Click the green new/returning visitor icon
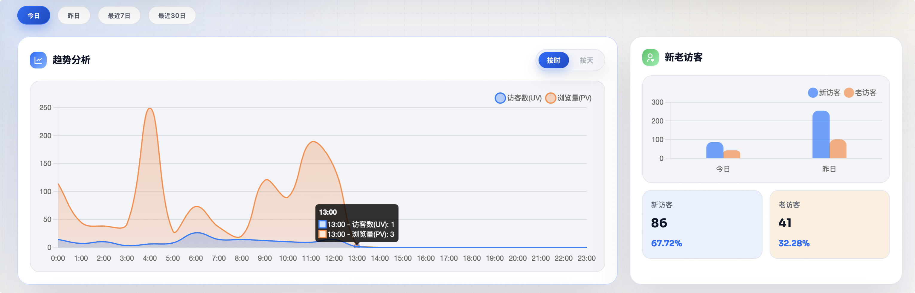This screenshot has height=293, width=915. coord(650,57)
